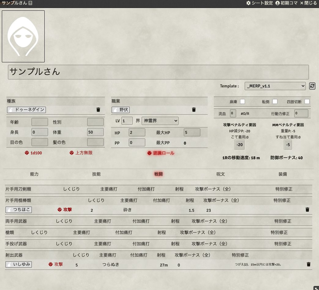Open the つちほこ weapon item
This screenshot has width=319, height=290.
[19, 210]
